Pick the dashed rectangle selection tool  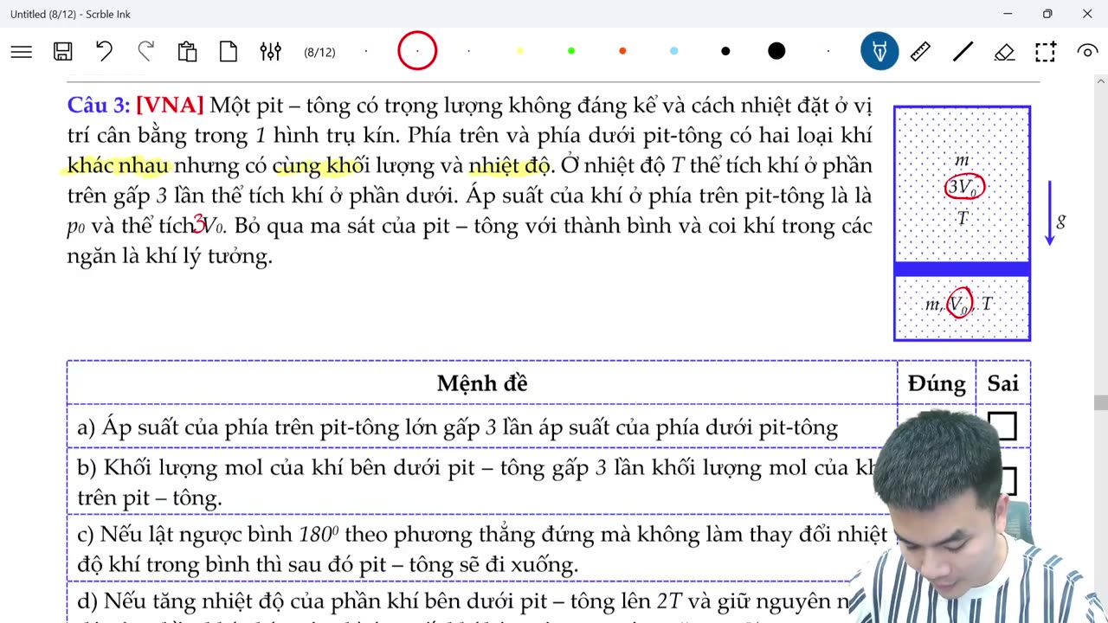[1046, 52]
